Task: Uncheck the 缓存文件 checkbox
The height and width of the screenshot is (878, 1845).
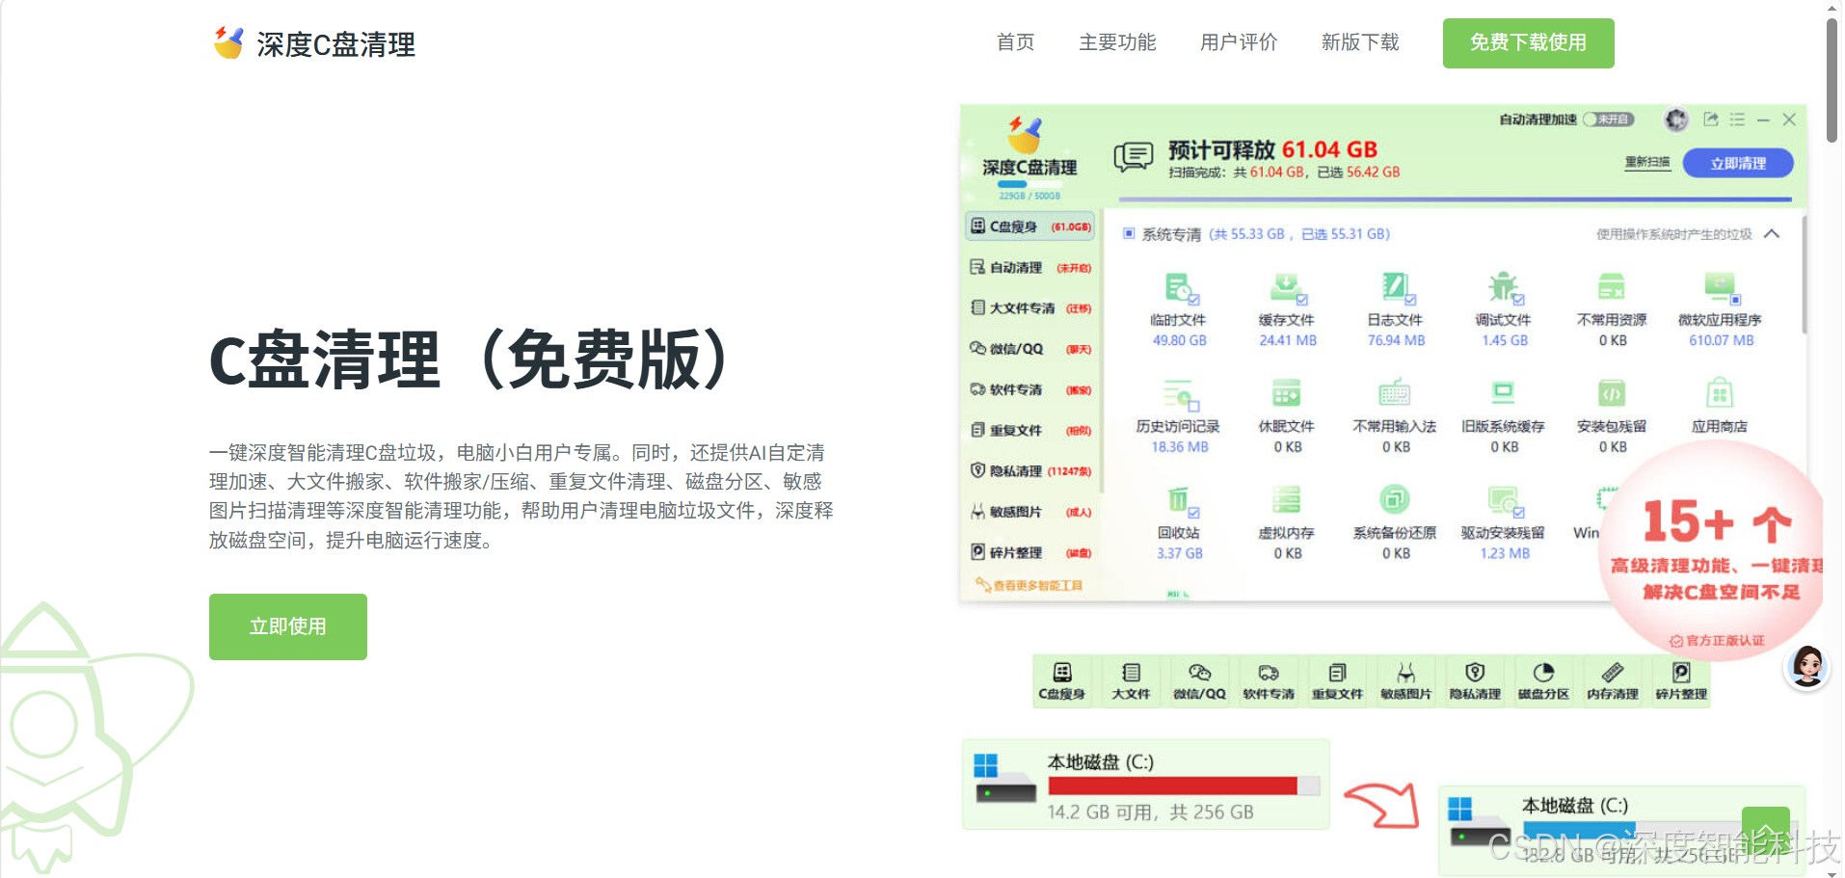Action: pos(1301,300)
